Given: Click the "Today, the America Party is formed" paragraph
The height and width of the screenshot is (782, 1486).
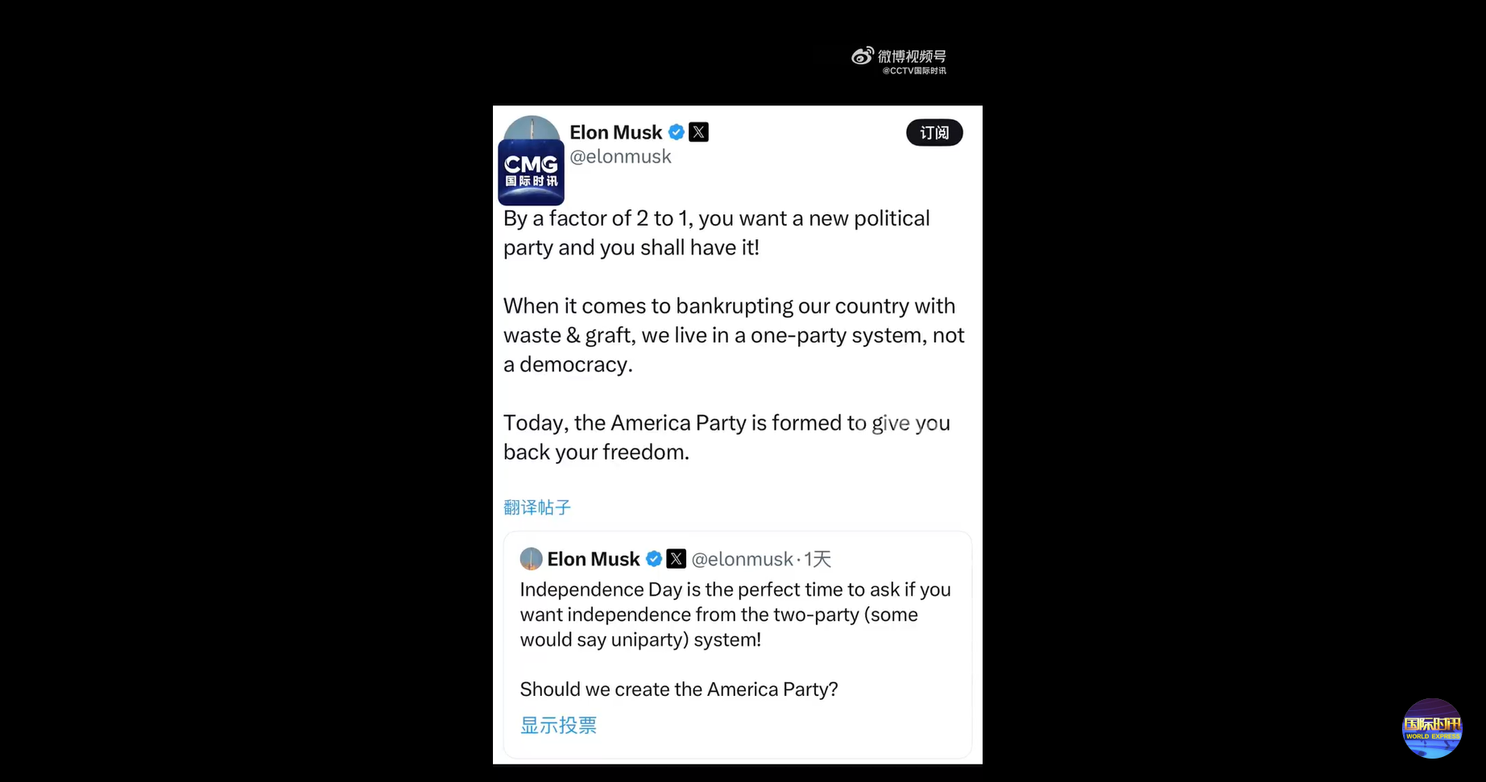Looking at the screenshot, I should (726, 437).
